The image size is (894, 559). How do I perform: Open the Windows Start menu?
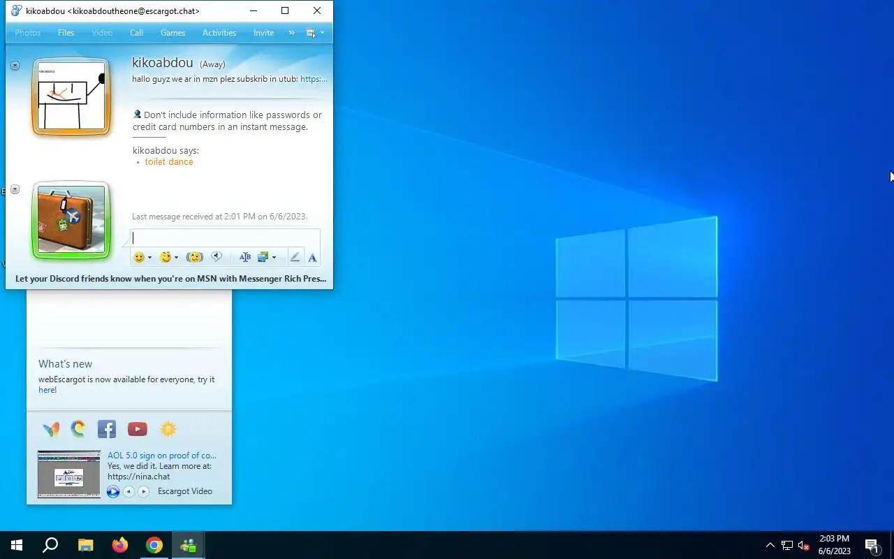click(17, 545)
